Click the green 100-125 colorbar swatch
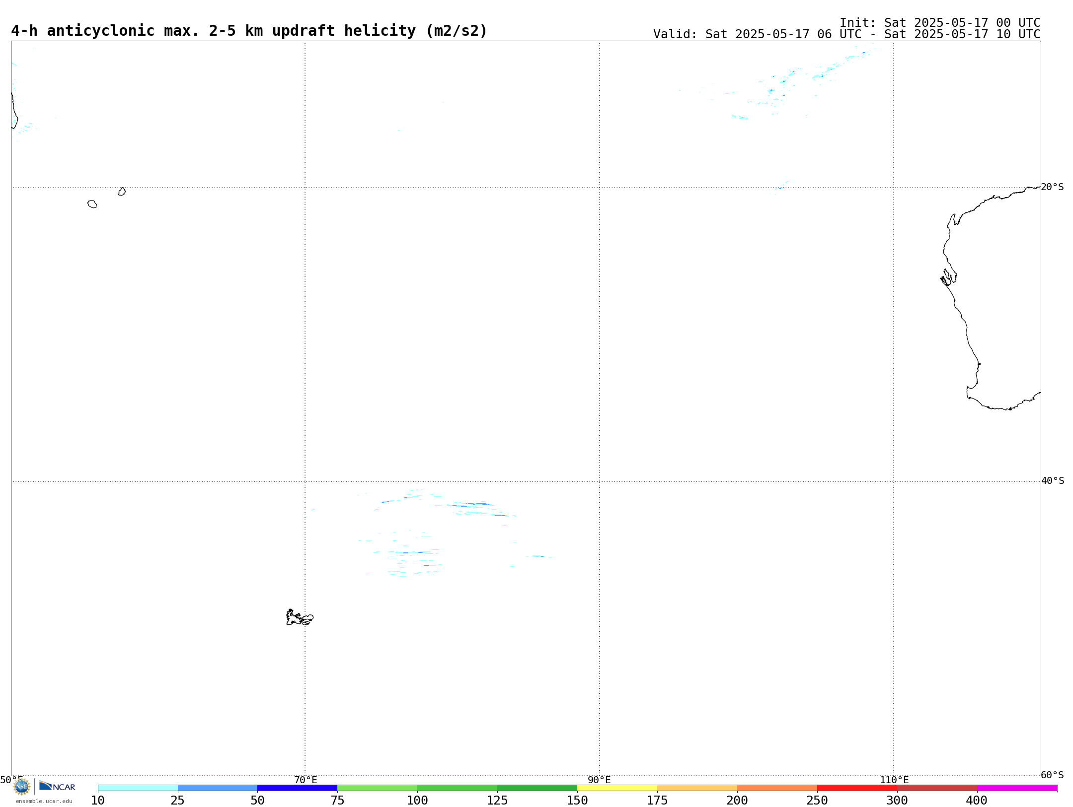This screenshot has height=807, width=1073. pos(457,788)
